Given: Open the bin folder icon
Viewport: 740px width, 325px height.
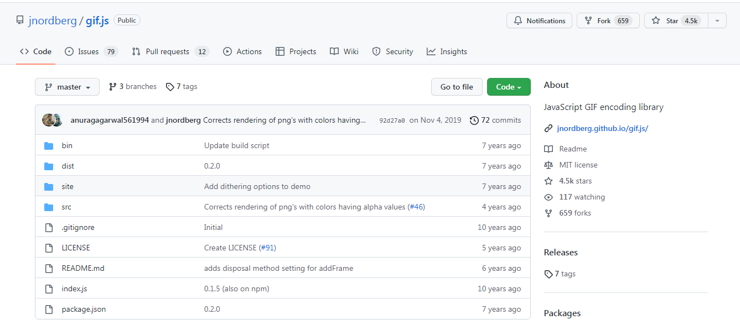Looking at the screenshot, I should click(x=49, y=146).
